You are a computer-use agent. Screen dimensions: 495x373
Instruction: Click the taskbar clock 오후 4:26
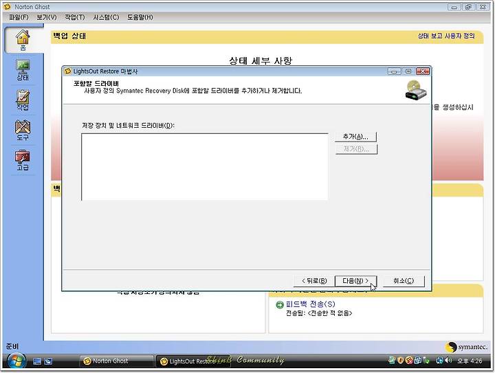tap(470, 361)
